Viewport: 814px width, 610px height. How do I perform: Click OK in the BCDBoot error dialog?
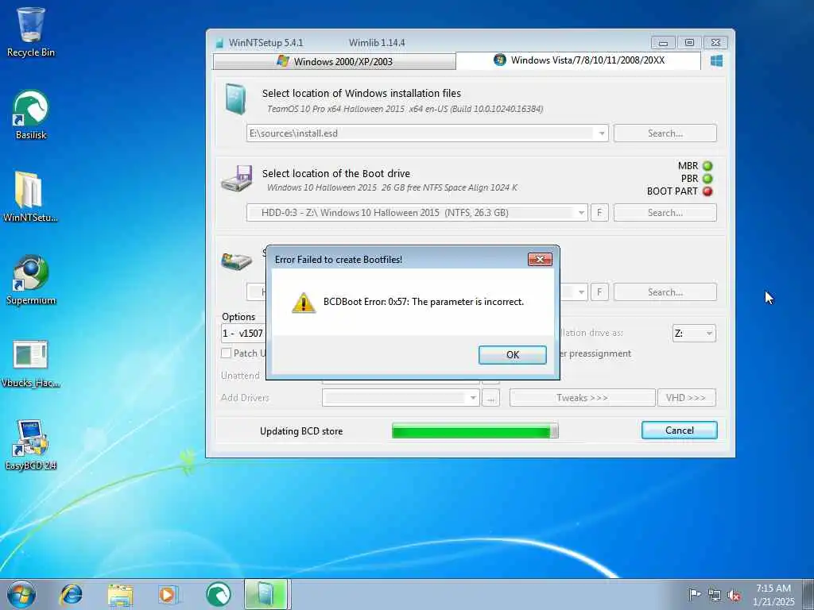point(512,355)
